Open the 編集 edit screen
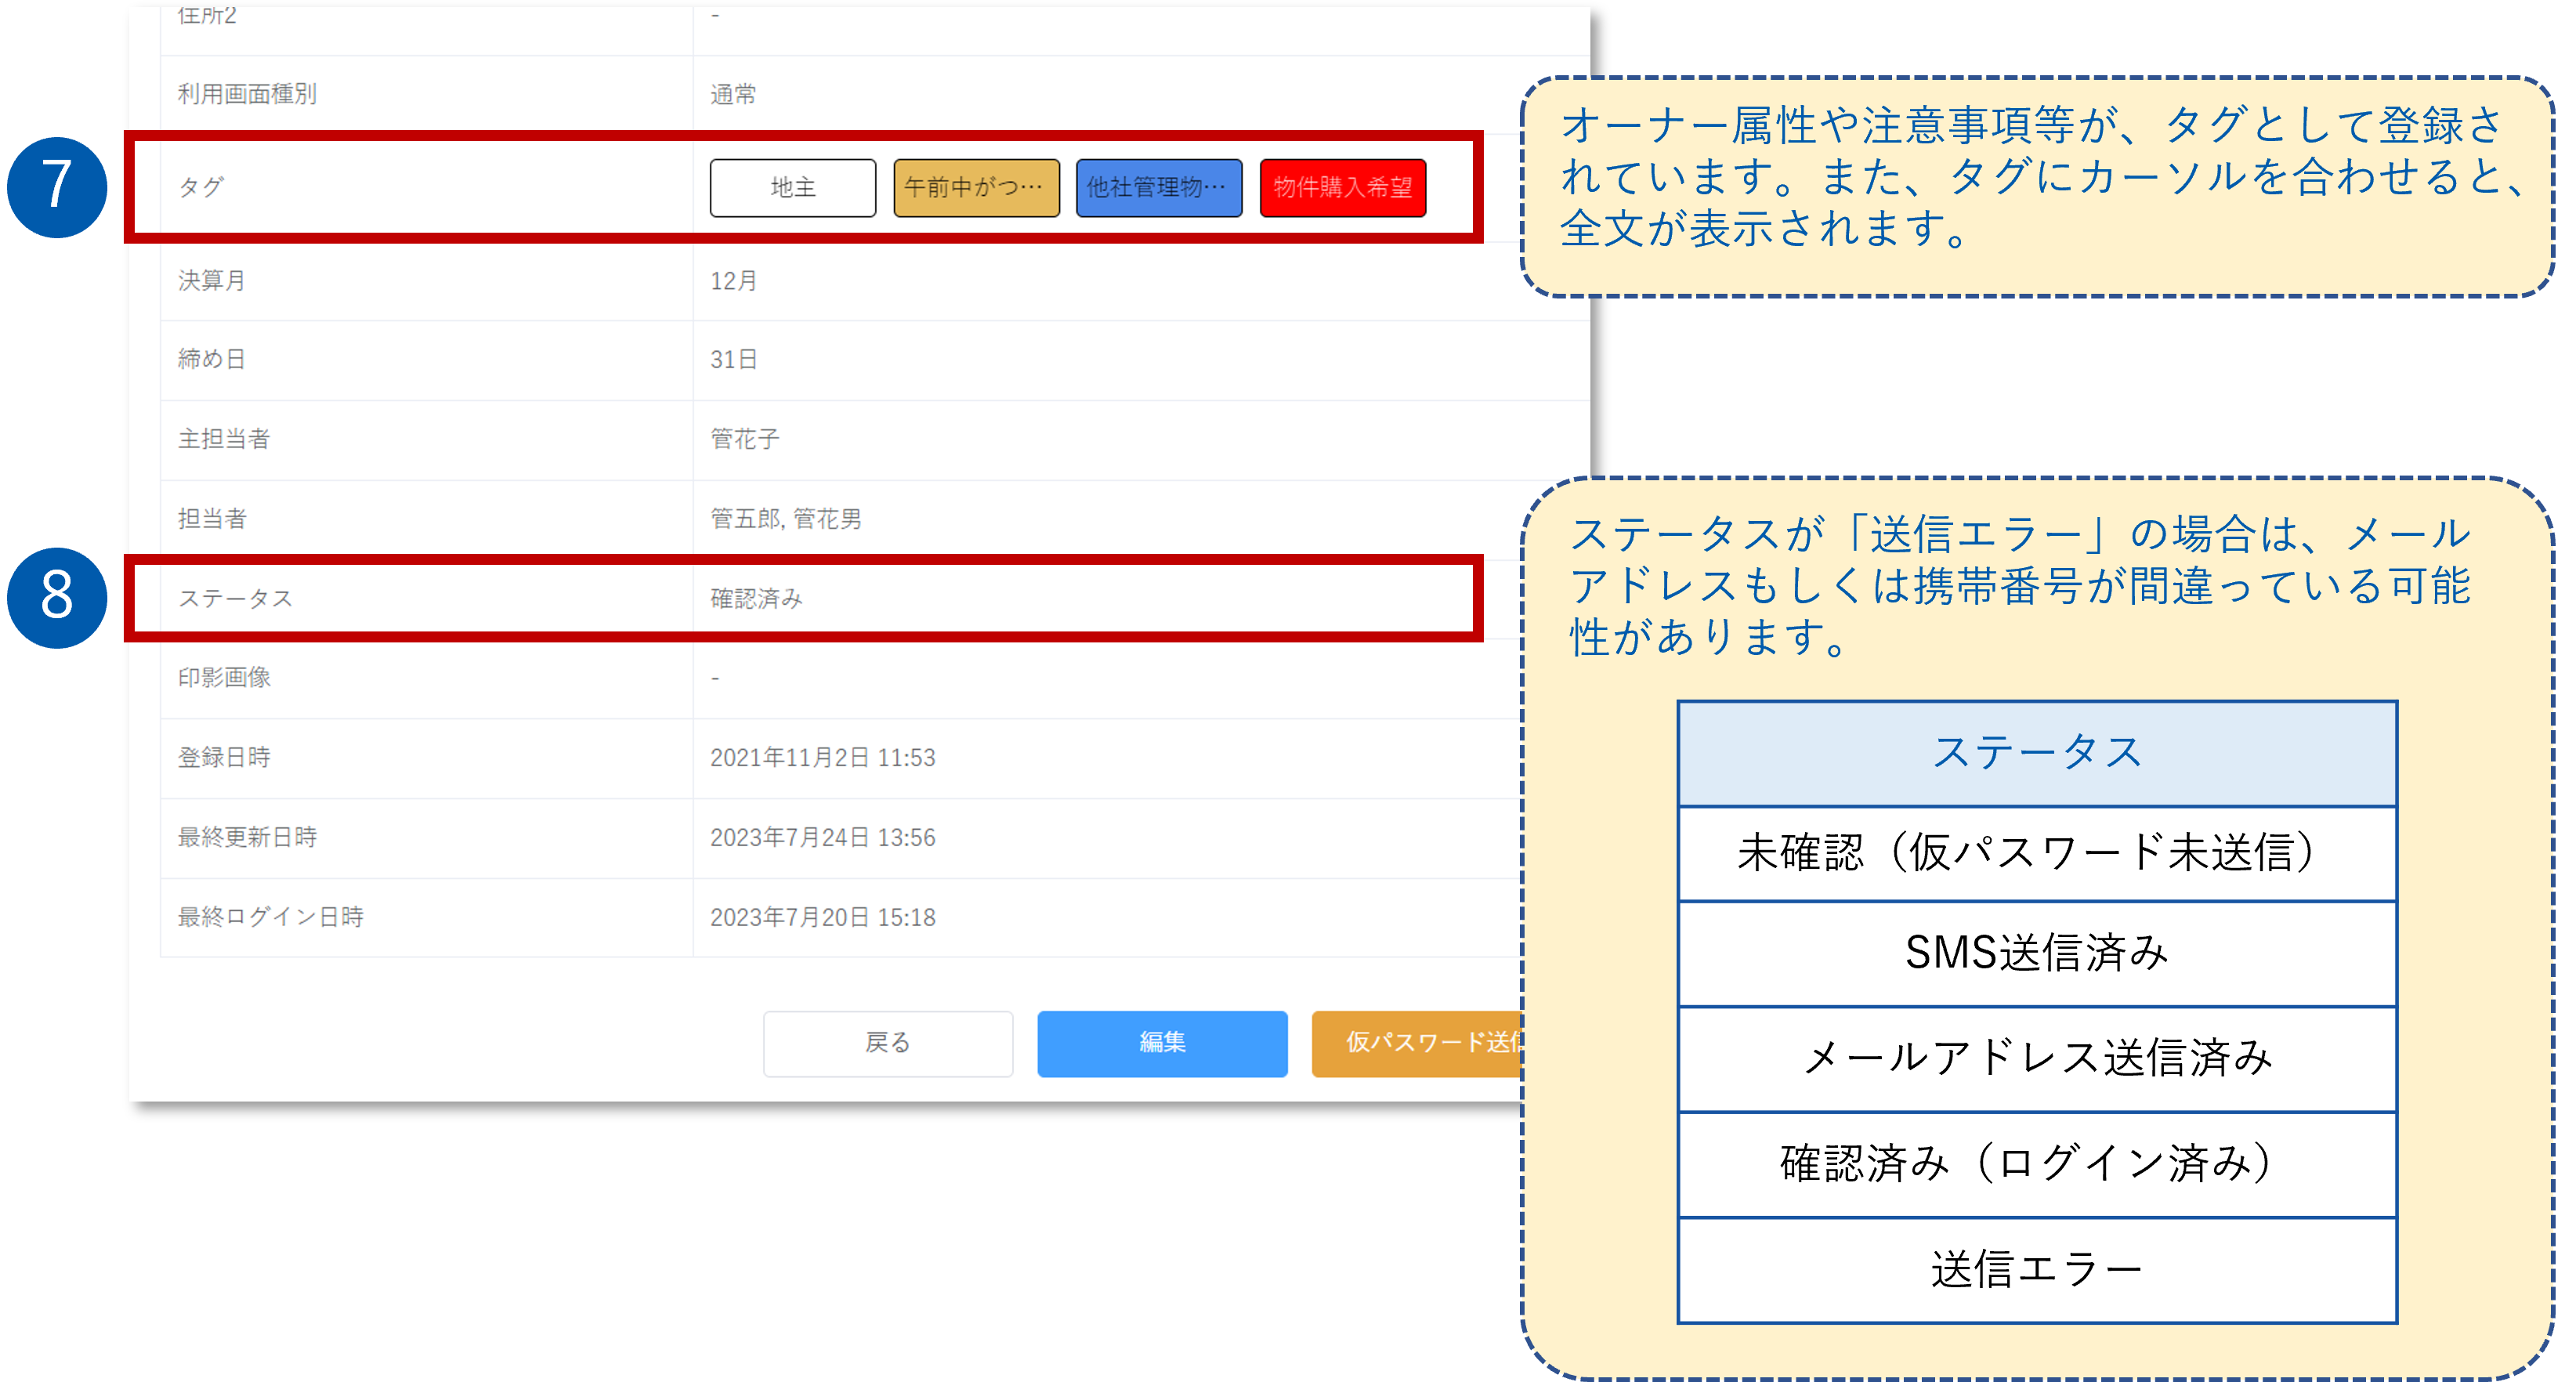Image resolution: width=2576 pixels, height=1382 pixels. pyautogui.click(x=1162, y=1043)
